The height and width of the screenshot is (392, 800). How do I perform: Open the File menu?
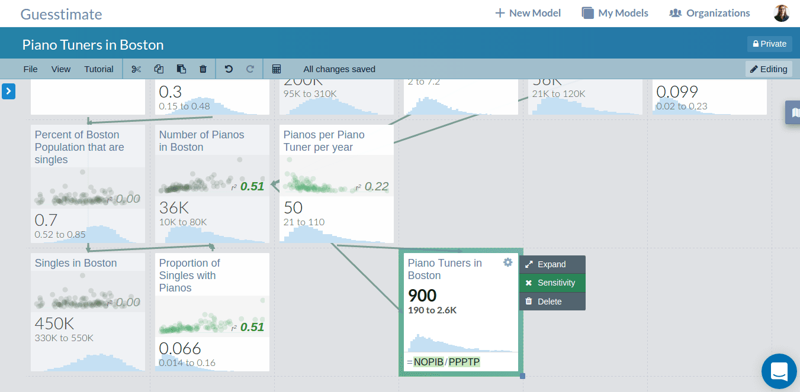pyautogui.click(x=30, y=69)
